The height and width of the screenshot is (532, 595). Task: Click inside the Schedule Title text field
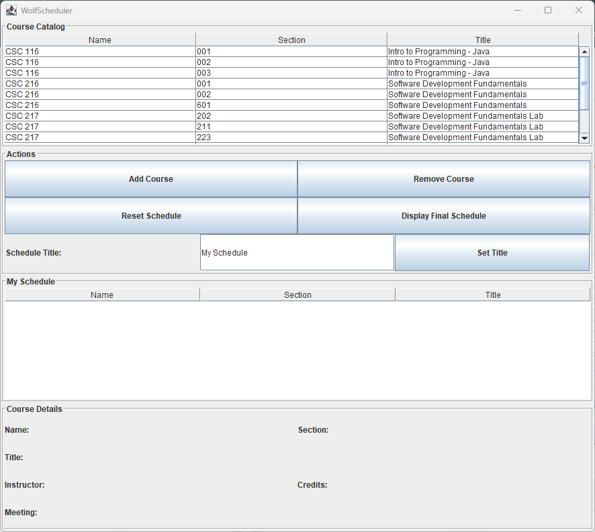297,252
